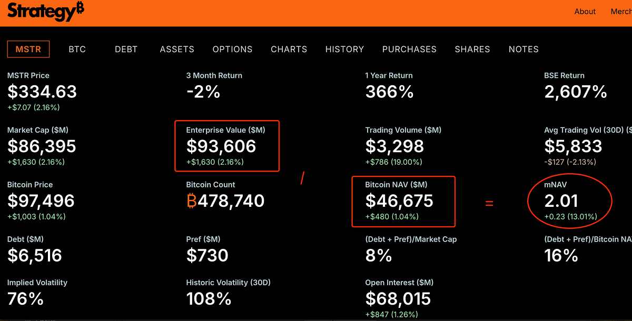The height and width of the screenshot is (321, 632).
Task: Click the orange Bitcoin ₿ symbol beside Bitcoin Count
Action: tap(192, 200)
